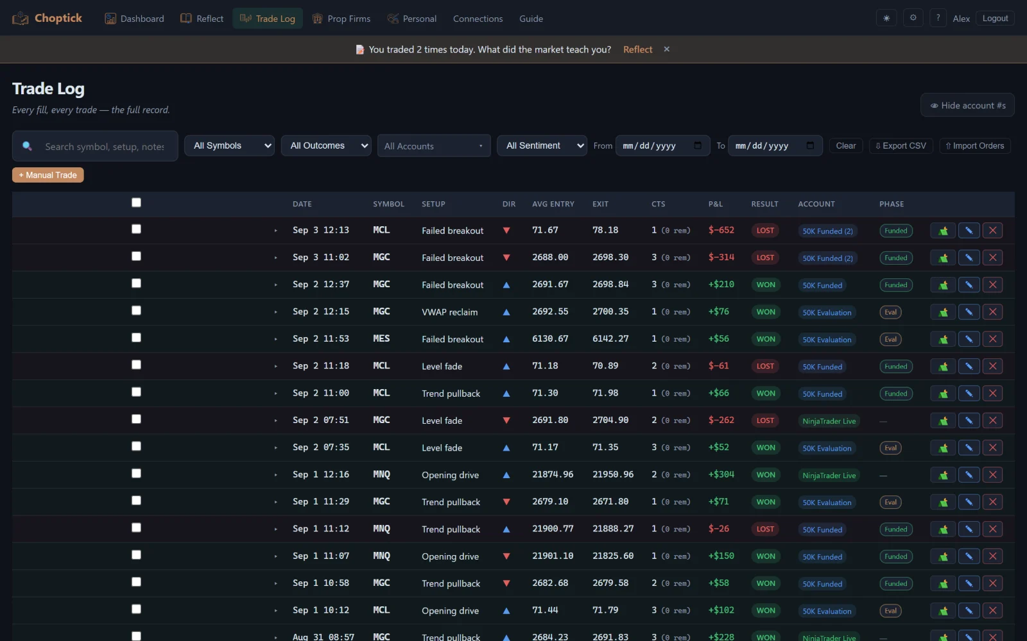1027x641 pixels.
Task: Open help with the question mark icon
Action: pyautogui.click(x=938, y=18)
